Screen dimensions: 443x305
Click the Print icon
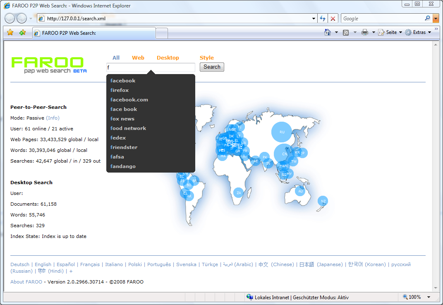click(x=365, y=32)
